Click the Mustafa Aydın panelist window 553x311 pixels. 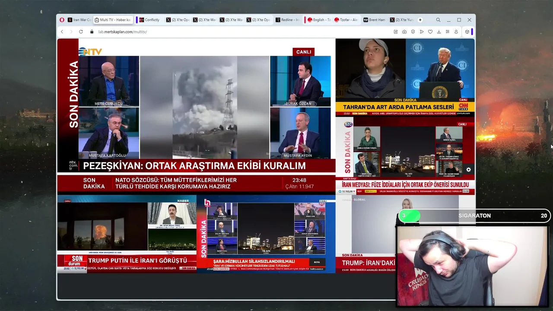(x=300, y=133)
